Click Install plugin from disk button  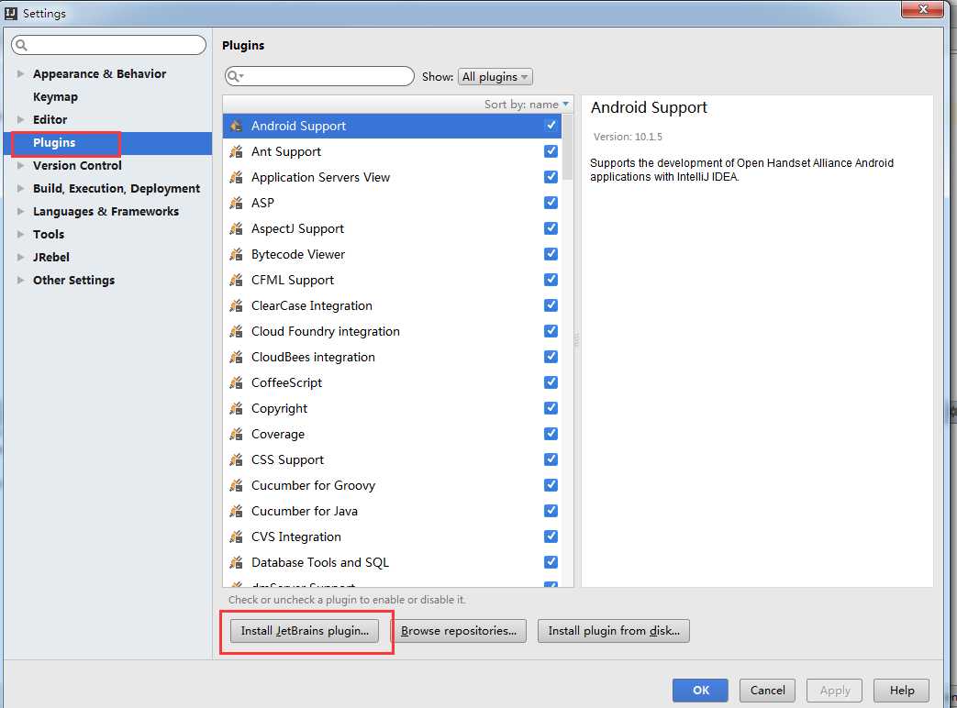pos(614,631)
